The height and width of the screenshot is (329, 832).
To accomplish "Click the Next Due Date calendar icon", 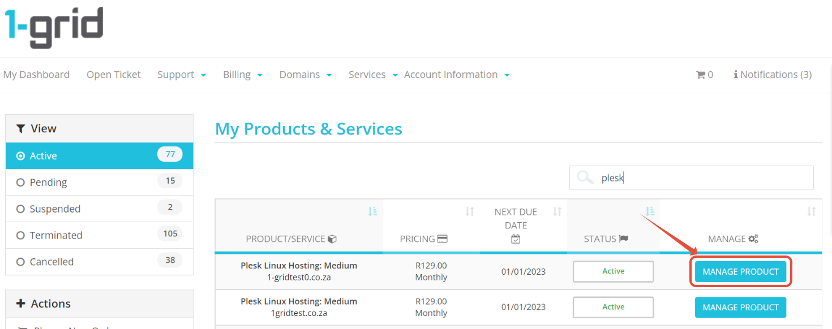I will [516, 239].
